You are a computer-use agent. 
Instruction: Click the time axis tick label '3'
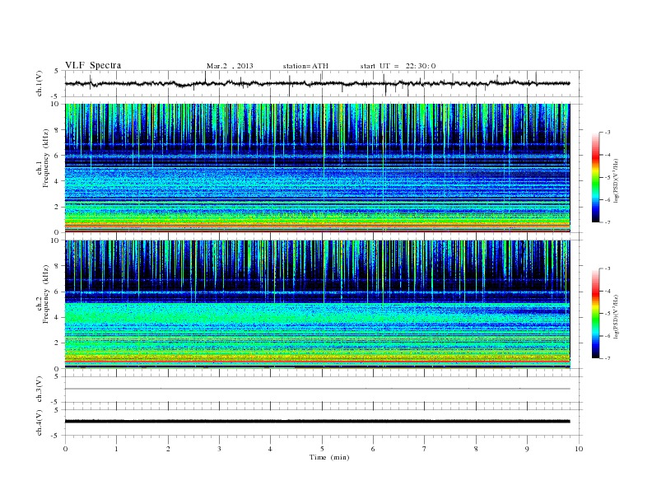click(x=219, y=449)
